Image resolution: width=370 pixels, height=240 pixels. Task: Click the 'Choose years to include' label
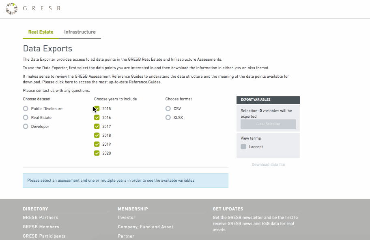point(115,99)
